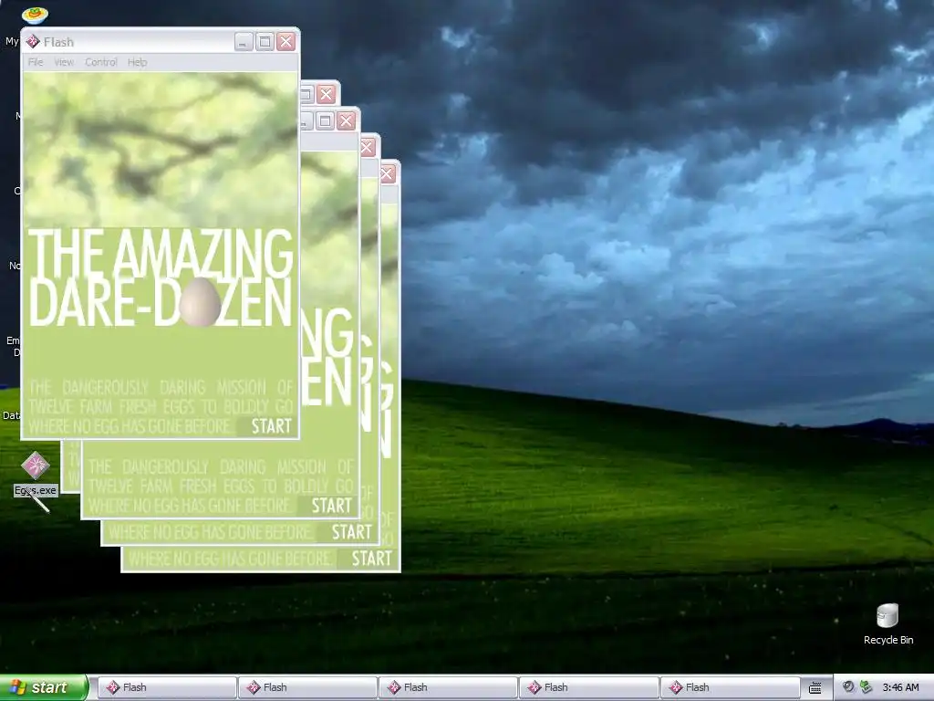This screenshot has width=934, height=701.
Task: Open the Control menu in front Flash window
Action: pos(100,62)
